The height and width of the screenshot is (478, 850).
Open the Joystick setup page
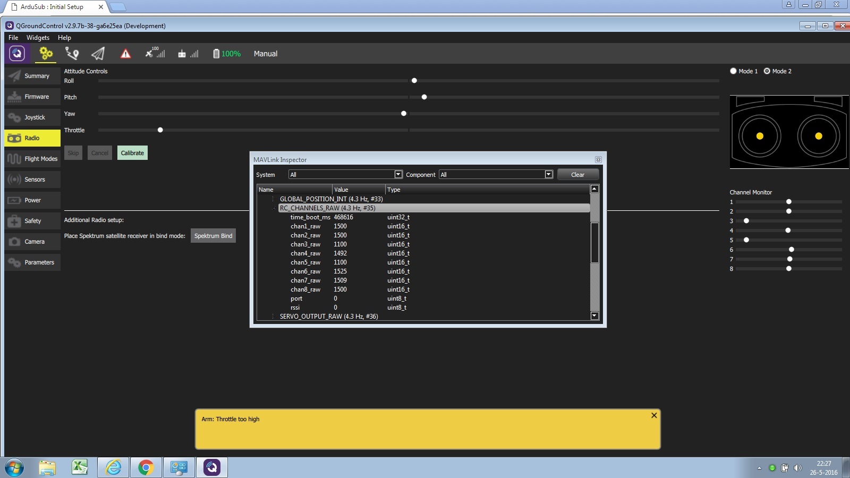coord(32,117)
